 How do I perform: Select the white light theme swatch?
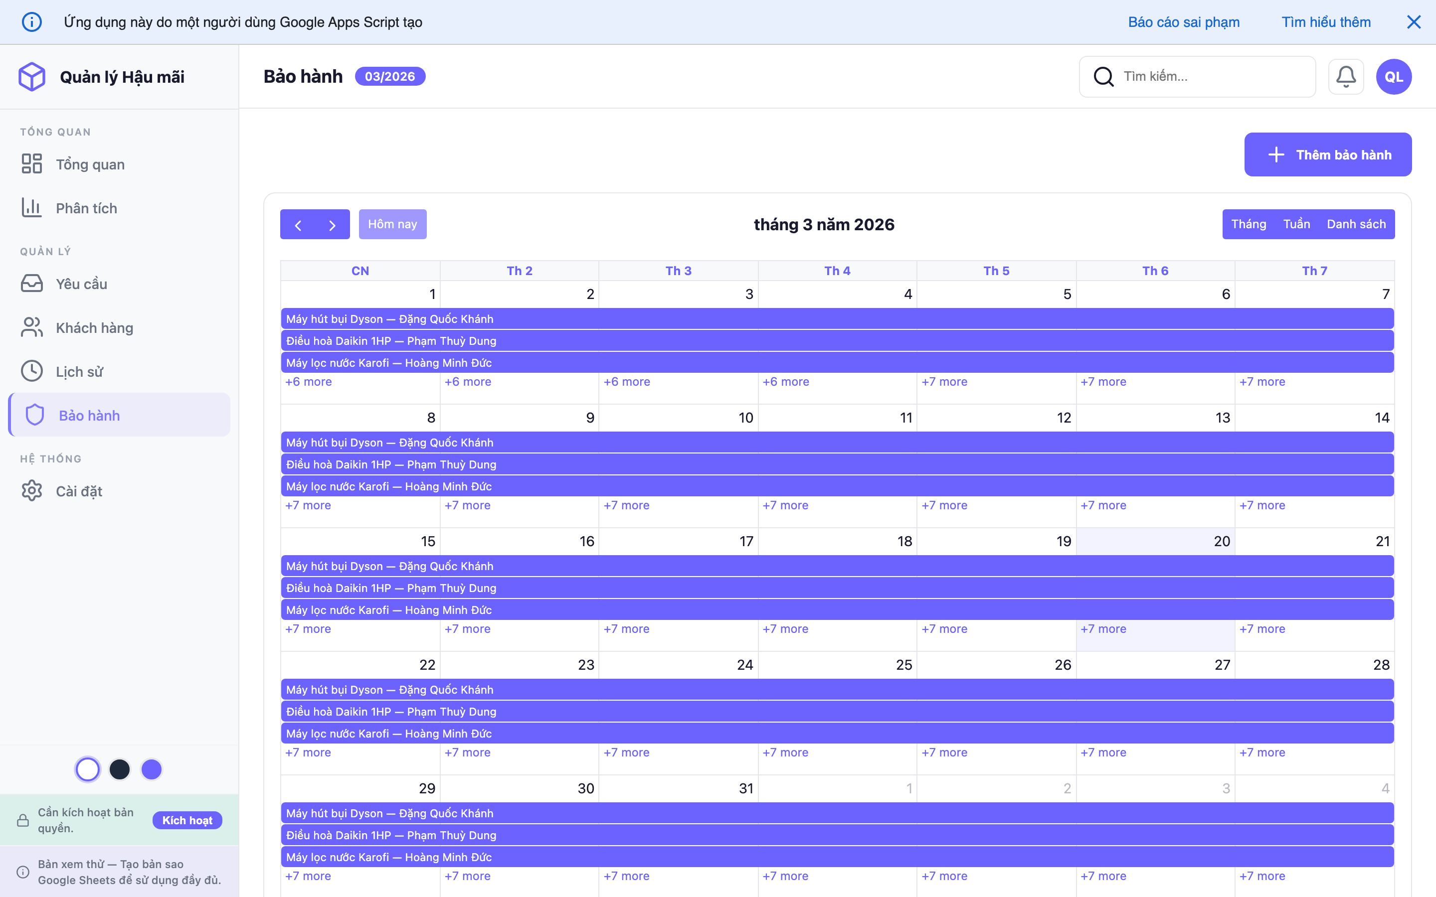point(88,769)
